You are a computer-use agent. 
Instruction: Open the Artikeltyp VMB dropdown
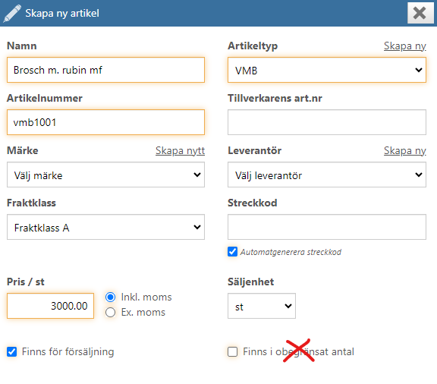[327, 70]
